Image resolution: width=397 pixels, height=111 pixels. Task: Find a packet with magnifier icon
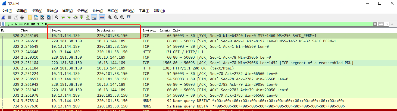[x=57, y=17]
